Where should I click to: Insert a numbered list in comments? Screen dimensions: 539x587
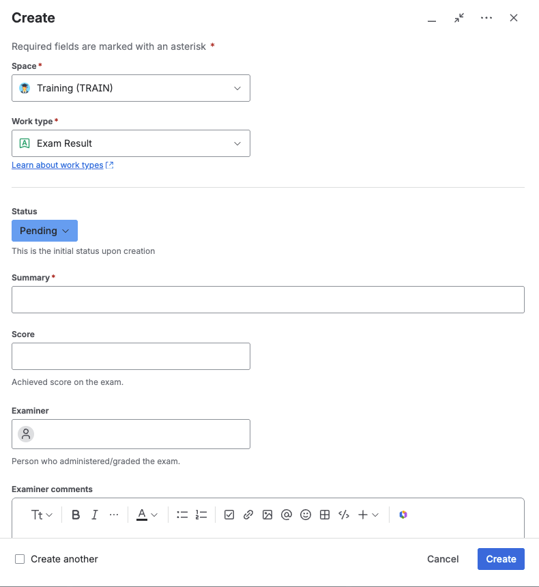coord(201,515)
